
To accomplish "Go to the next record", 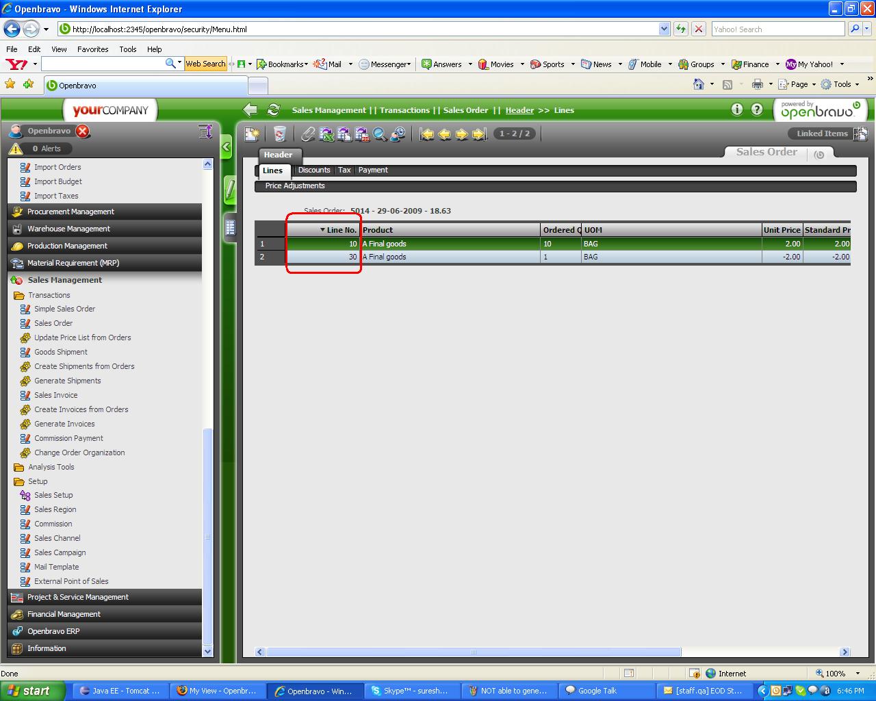I will (462, 134).
